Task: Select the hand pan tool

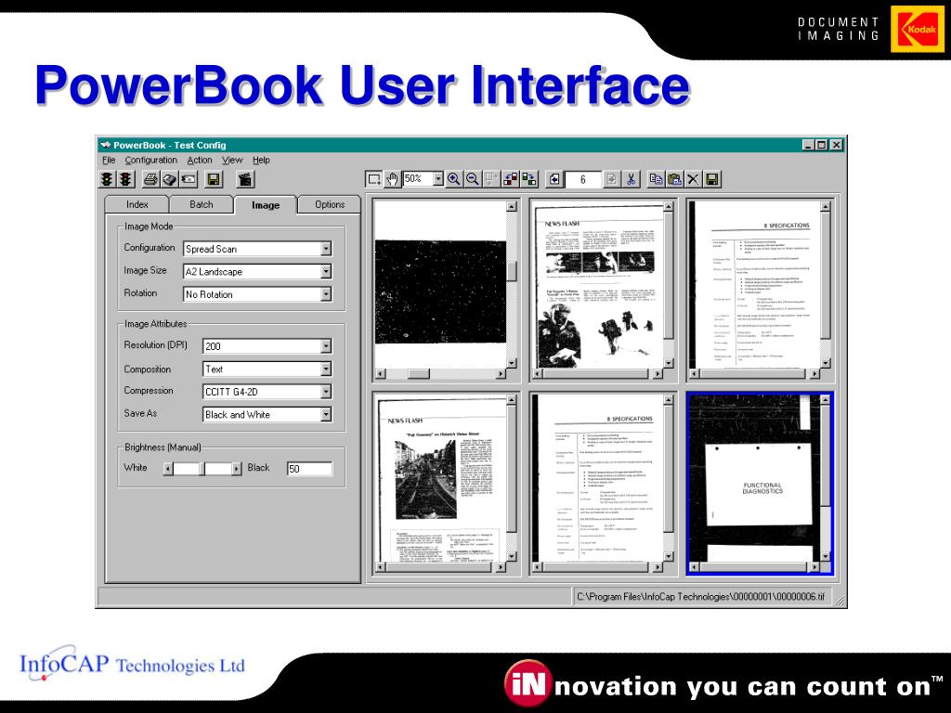Action: click(393, 179)
